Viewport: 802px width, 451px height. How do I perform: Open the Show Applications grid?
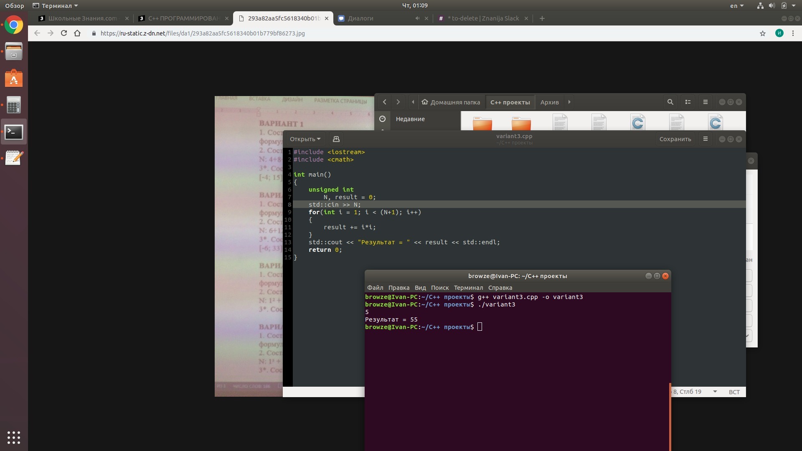click(x=14, y=437)
